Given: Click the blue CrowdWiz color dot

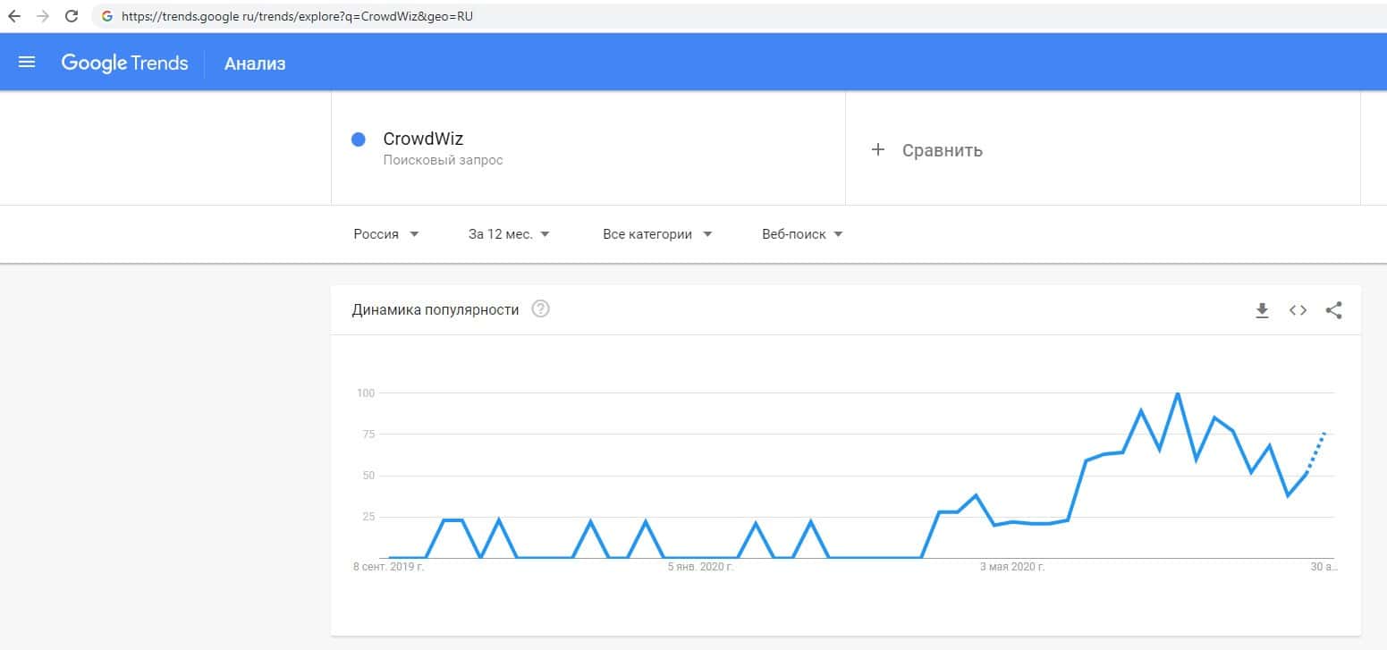Looking at the screenshot, I should [x=359, y=139].
